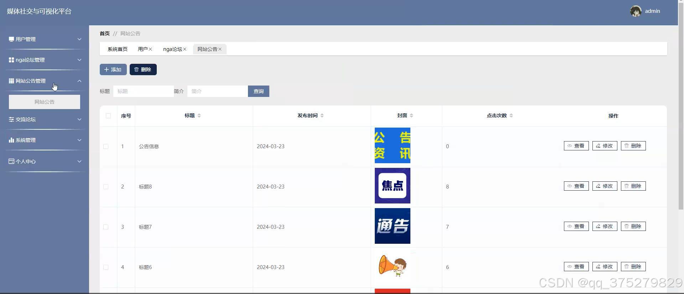Viewport: 684px width, 294px height.
Task: Click the 公告信息 title cell
Action: (x=149, y=146)
